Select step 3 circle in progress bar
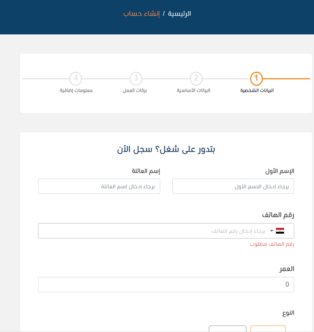The width and height of the screenshot is (314, 332). [x=136, y=78]
